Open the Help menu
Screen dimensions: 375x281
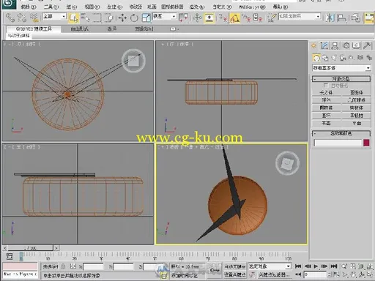[281, 7]
